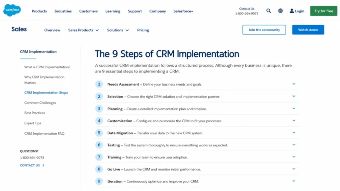This screenshot has height=191, width=340.
Task: Open the Company menu
Action: tap(158, 11)
